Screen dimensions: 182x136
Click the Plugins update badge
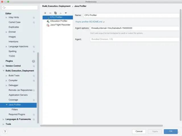[x=34, y=61]
